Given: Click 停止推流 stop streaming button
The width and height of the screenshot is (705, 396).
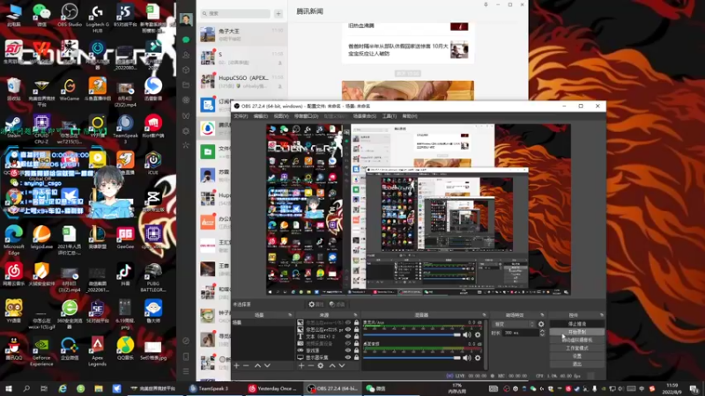Looking at the screenshot, I should coord(577,324).
